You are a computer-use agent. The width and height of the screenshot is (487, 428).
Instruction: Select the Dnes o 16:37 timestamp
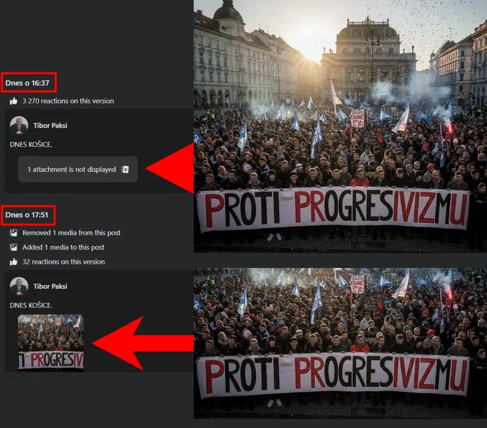pos(27,83)
